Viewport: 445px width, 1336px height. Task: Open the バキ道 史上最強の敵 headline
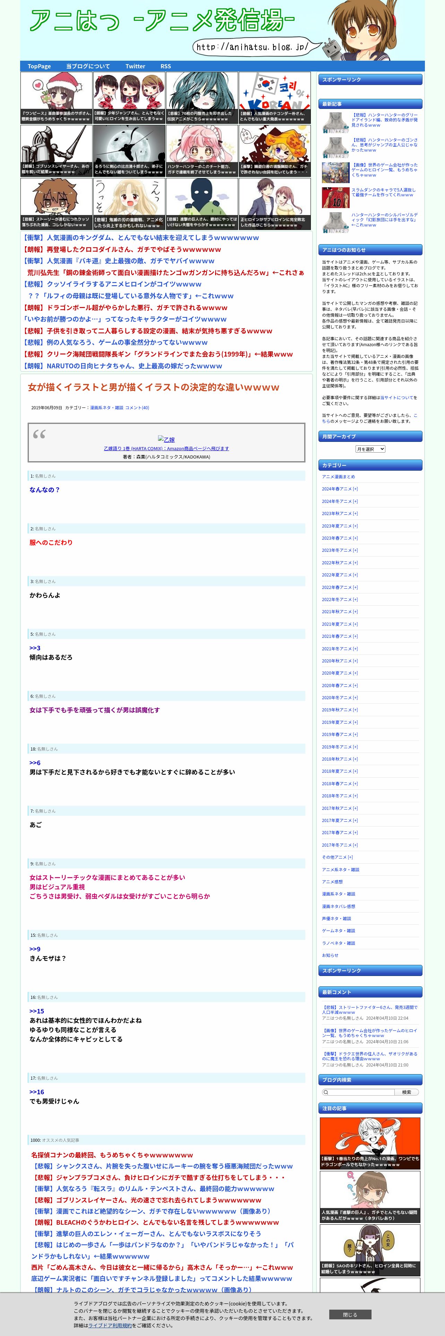pyautogui.click(x=118, y=261)
